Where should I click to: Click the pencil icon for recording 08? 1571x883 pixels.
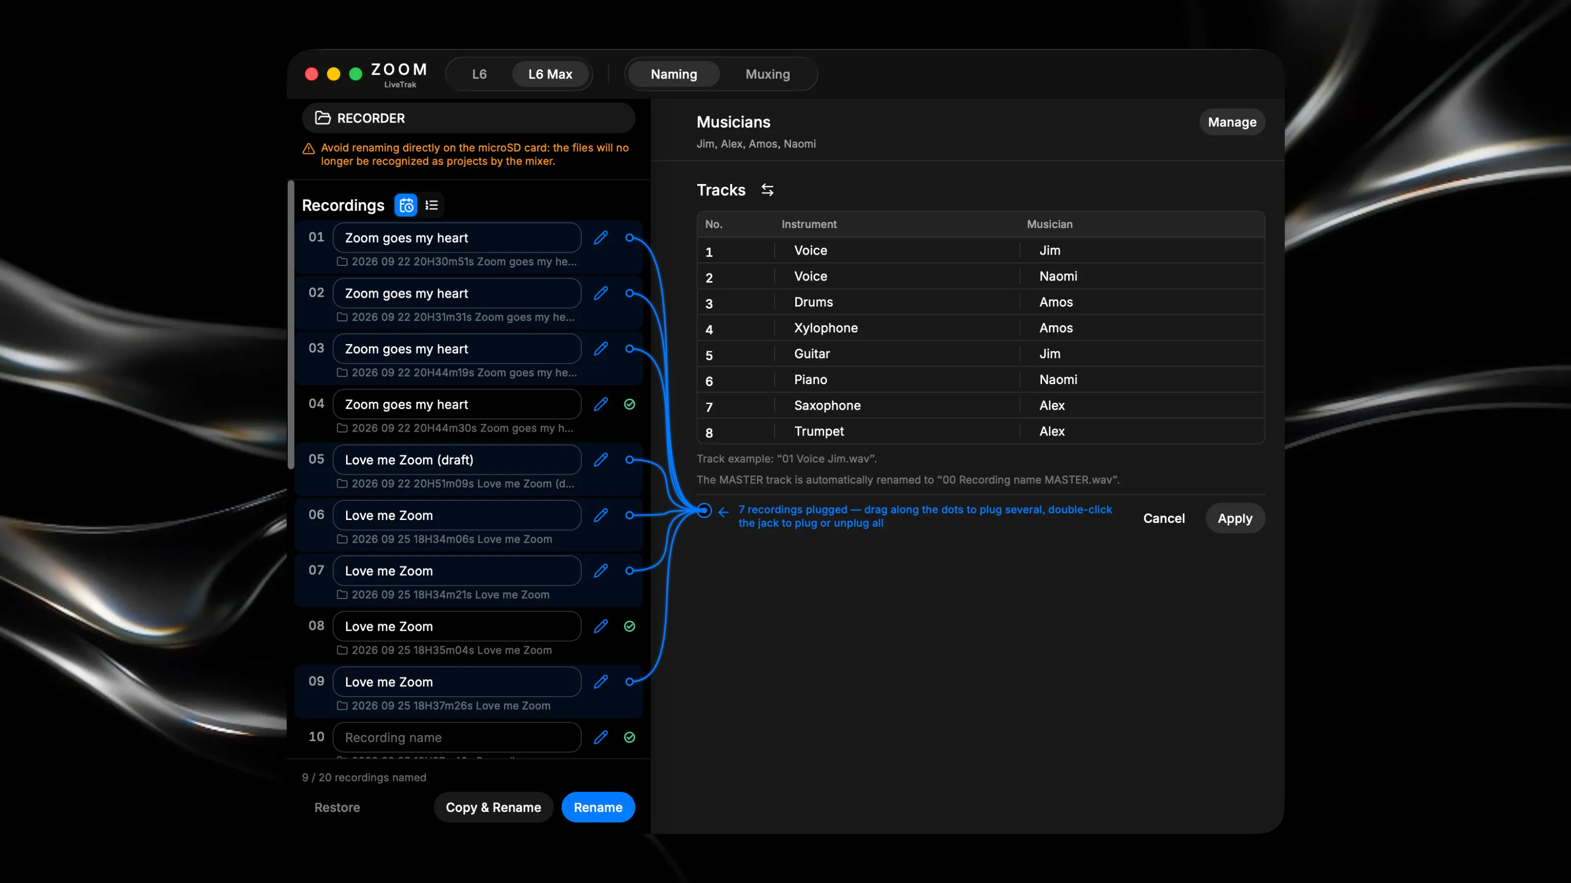pyautogui.click(x=601, y=626)
